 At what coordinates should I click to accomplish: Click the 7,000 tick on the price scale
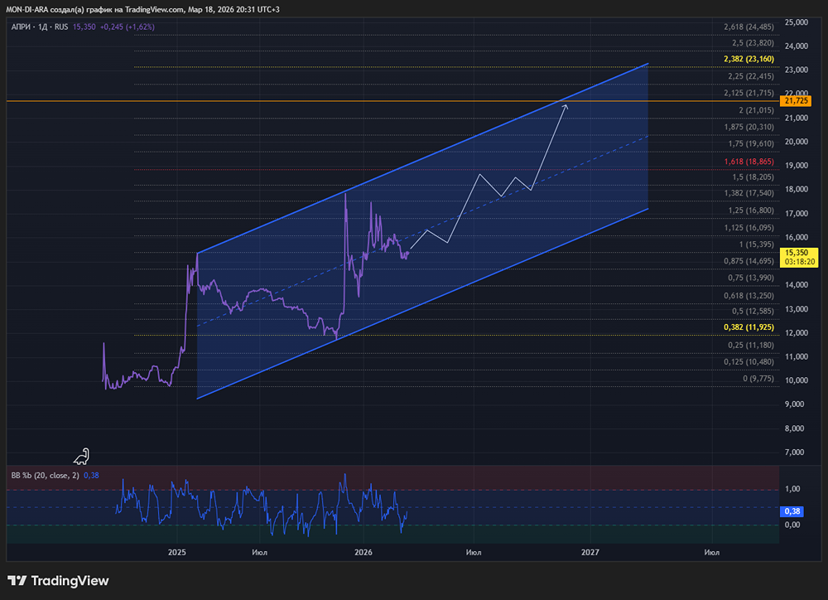click(x=795, y=452)
